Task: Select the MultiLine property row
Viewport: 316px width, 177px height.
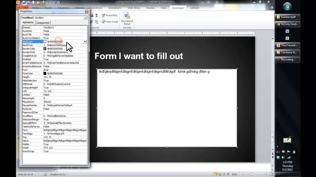Action: pos(54,109)
